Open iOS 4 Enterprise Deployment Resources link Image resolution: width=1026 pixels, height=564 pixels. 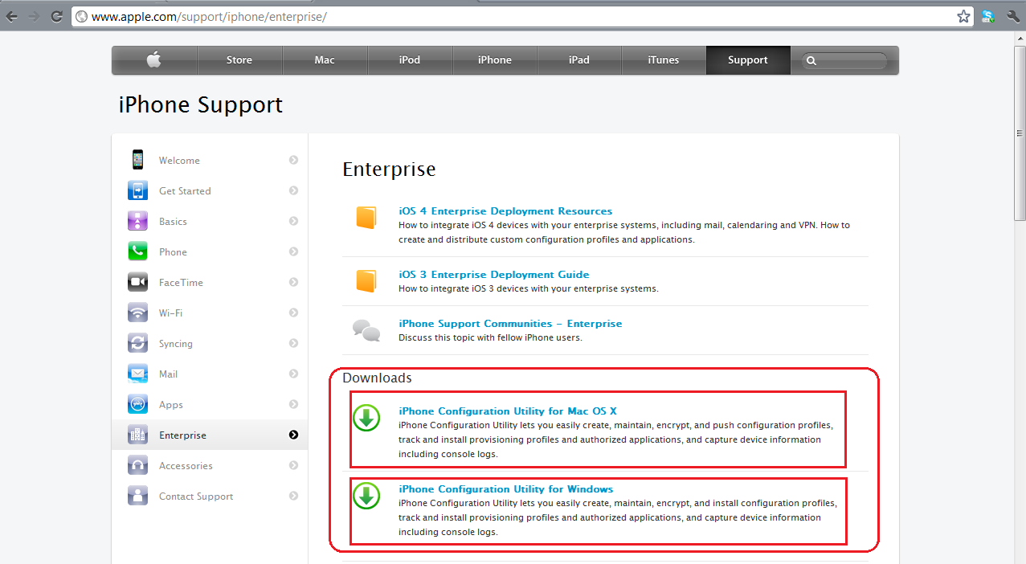pos(505,210)
